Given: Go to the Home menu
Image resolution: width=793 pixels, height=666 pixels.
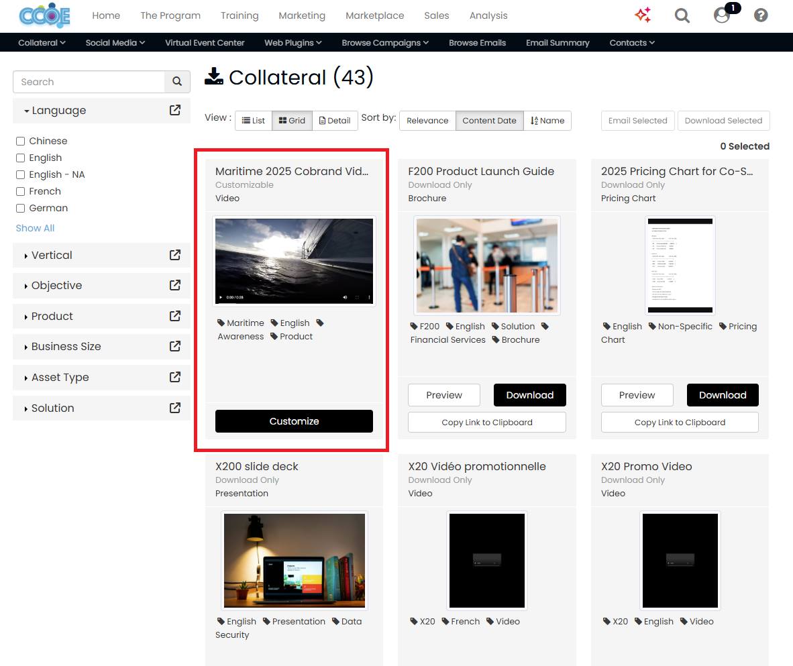Looking at the screenshot, I should click(106, 15).
